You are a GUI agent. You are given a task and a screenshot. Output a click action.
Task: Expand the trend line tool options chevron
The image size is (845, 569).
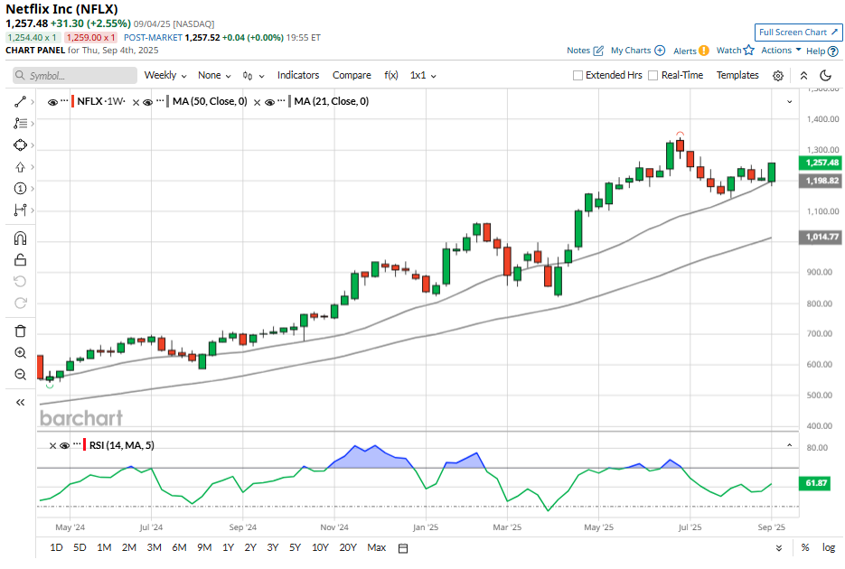click(x=33, y=102)
